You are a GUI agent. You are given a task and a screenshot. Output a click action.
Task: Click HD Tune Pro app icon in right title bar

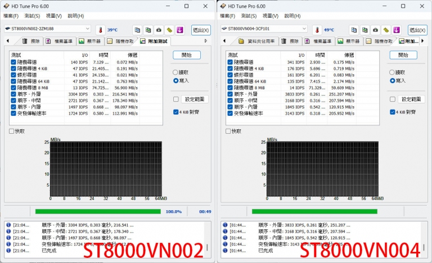[x=223, y=6]
